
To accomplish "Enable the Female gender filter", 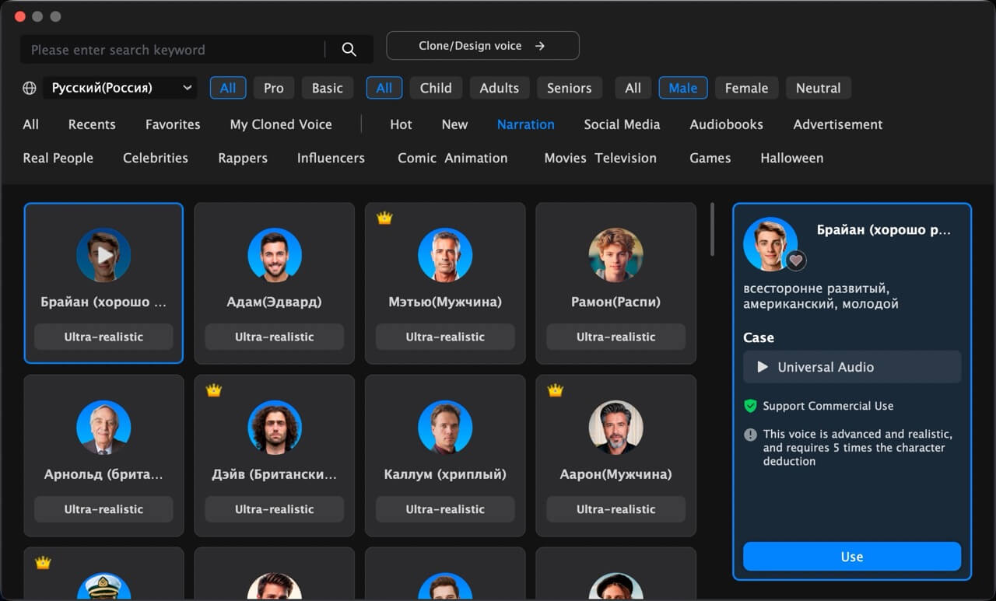I will click(x=746, y=88).
